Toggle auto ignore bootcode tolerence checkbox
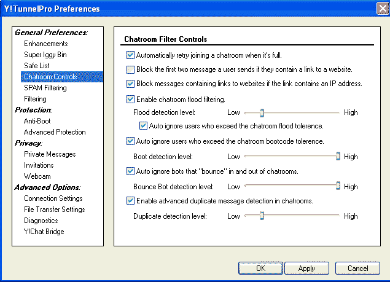390x282 pixels. click(130, 141)
